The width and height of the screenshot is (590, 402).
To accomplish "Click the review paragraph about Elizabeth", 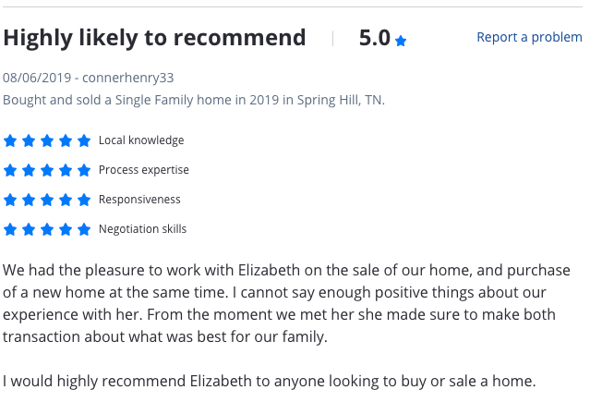I will click(x=282, y=303).
